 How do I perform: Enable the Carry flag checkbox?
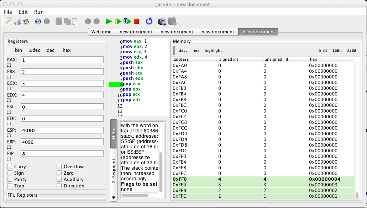click(10, 166)
